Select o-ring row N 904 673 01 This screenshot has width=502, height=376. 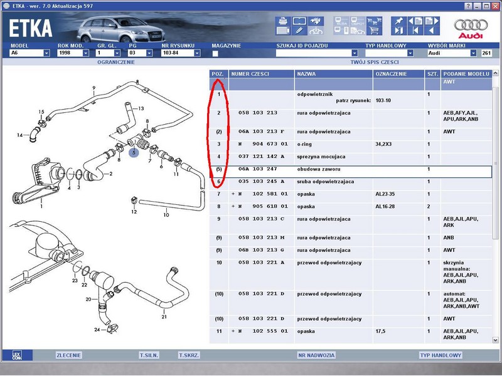click(351, 147)
